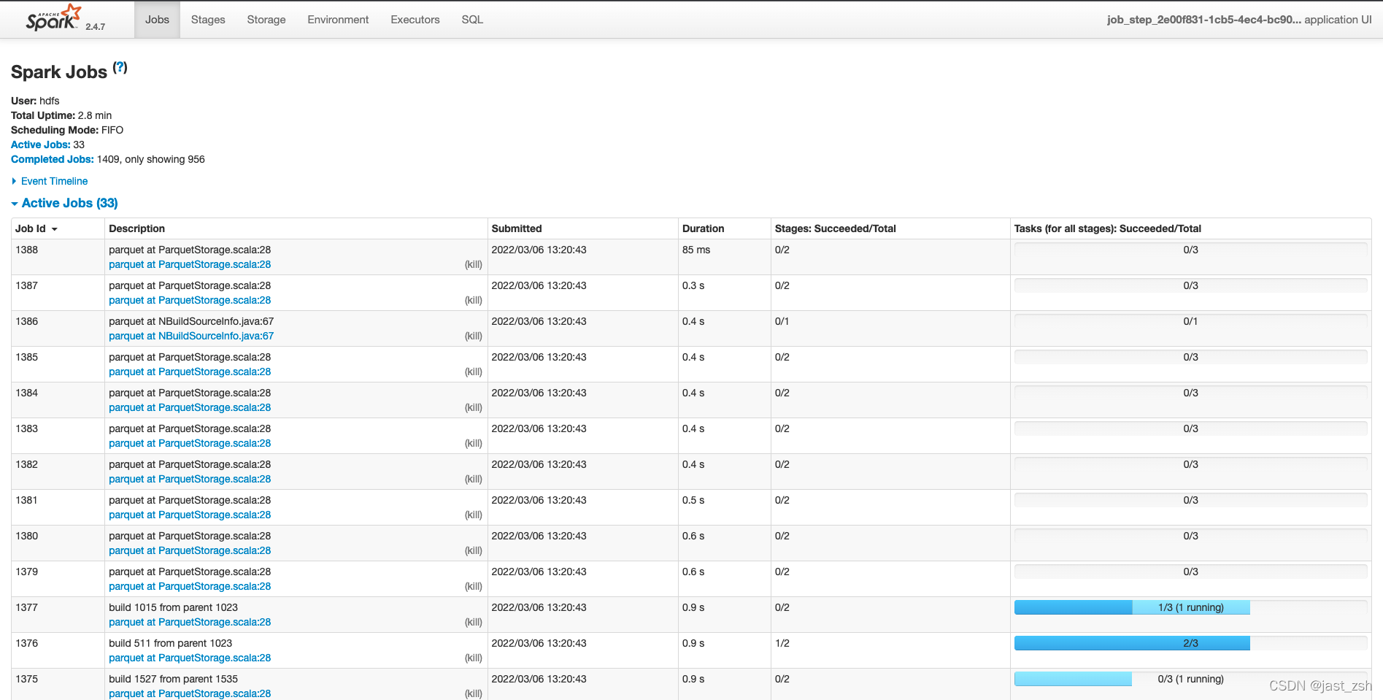The height and width of the screenshot is (700, 1383).
Task: Open parquet link for job 1376
Action: click(x=190, y=658)
